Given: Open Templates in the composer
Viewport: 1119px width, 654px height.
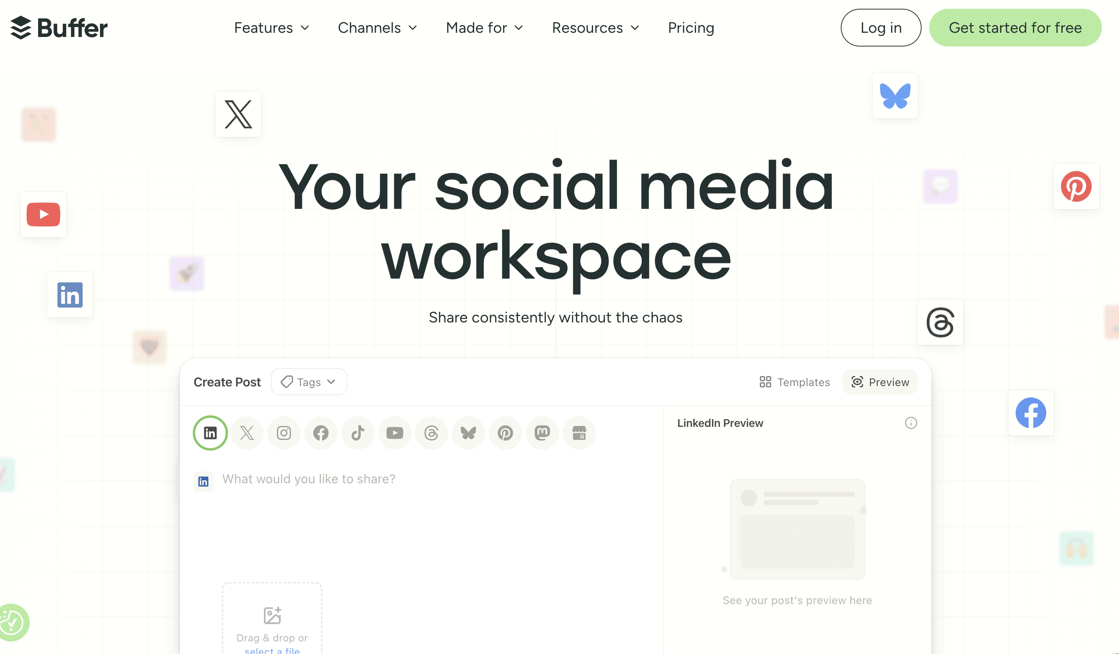Looking at the screenshot, I should click(794, 382).
